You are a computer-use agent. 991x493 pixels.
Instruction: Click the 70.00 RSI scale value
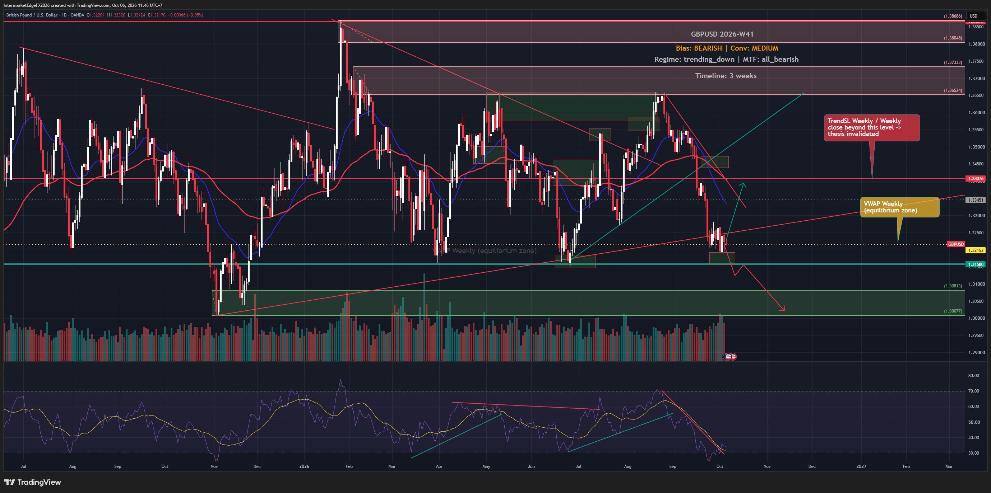974,391
